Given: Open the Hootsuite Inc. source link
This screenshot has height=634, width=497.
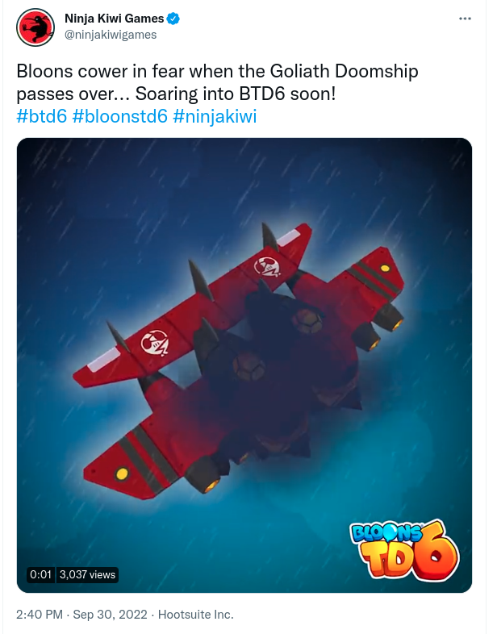Looking at the screenshot, I should [196, 615].
